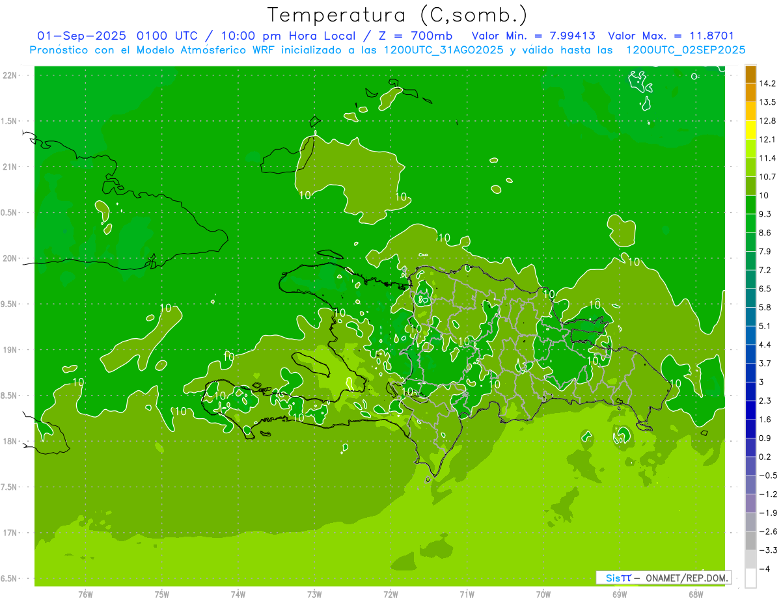Click the '14.2' colorbar value
Screen dimensions: 781x603
tap(768, 83)
